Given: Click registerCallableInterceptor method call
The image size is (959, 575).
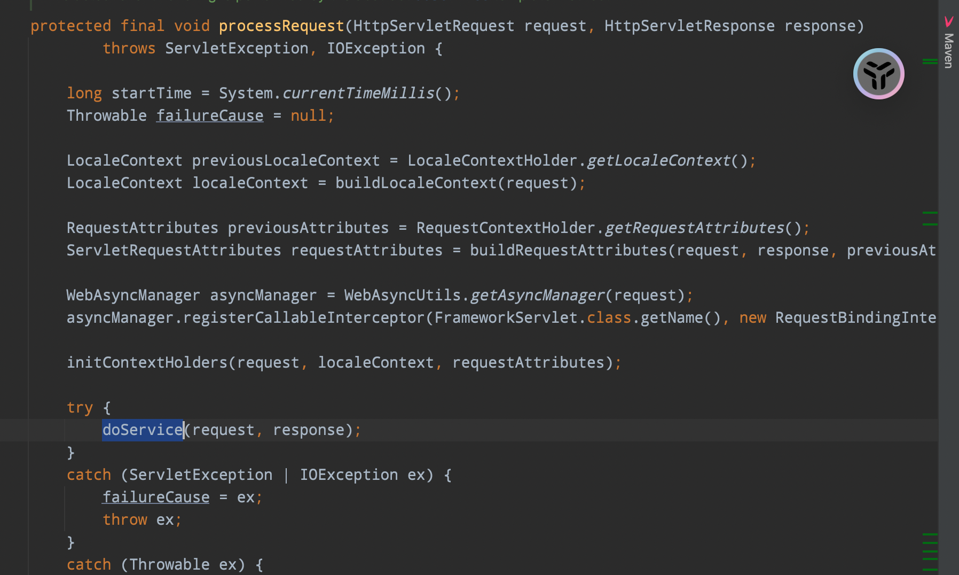Looking at the screenshot, I should pos(303,317).
